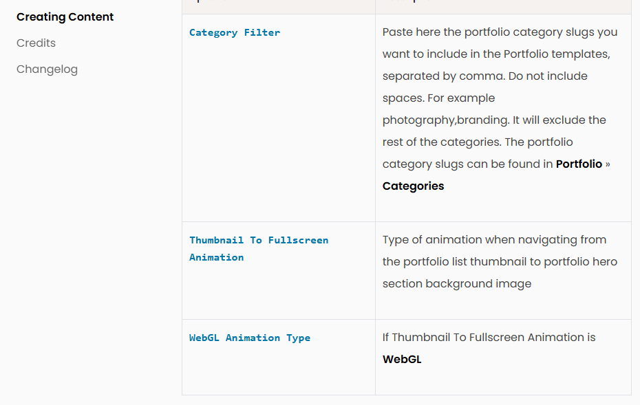Go to the Credits sidebar section
Image resolution: width=640 pixels, height=405 pixels.
36,43
